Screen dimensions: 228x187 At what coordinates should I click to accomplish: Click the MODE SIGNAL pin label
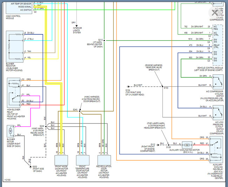click(x=25, y=7)
